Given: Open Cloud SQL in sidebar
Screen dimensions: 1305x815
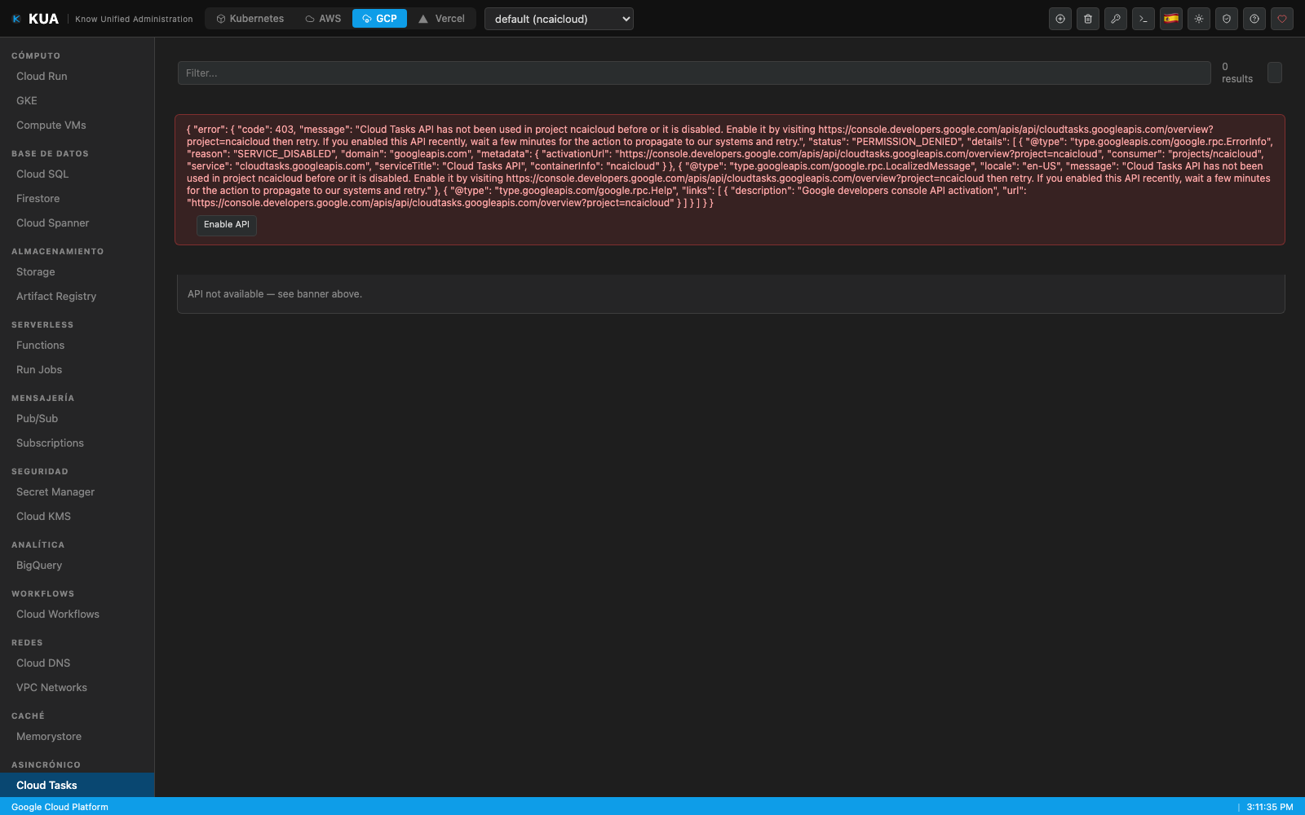Looking at the screenshot, I should click(77, 174).
